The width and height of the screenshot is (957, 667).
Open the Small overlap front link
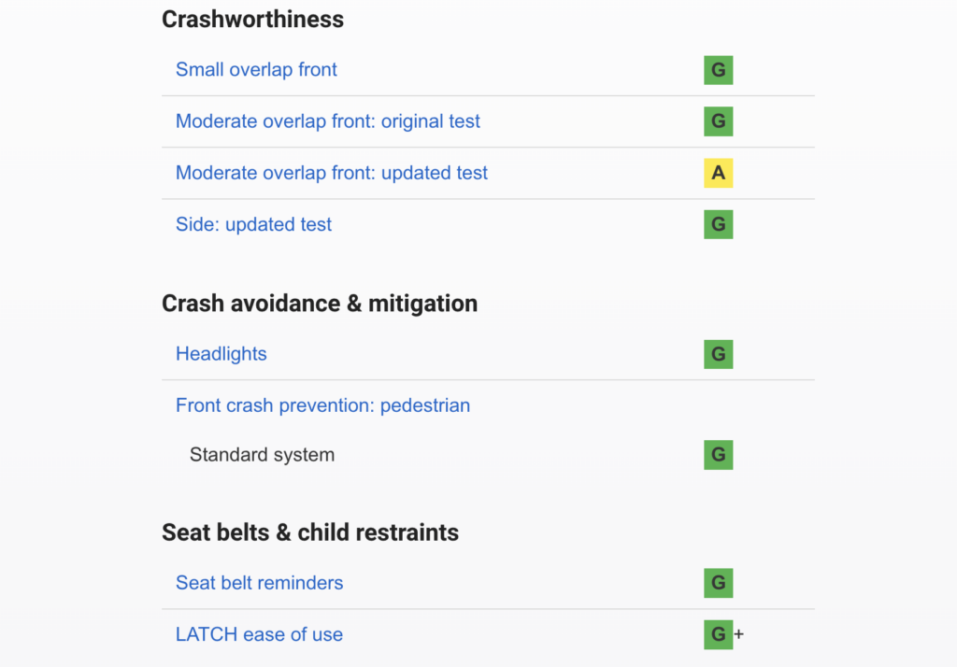click(256, 70)
